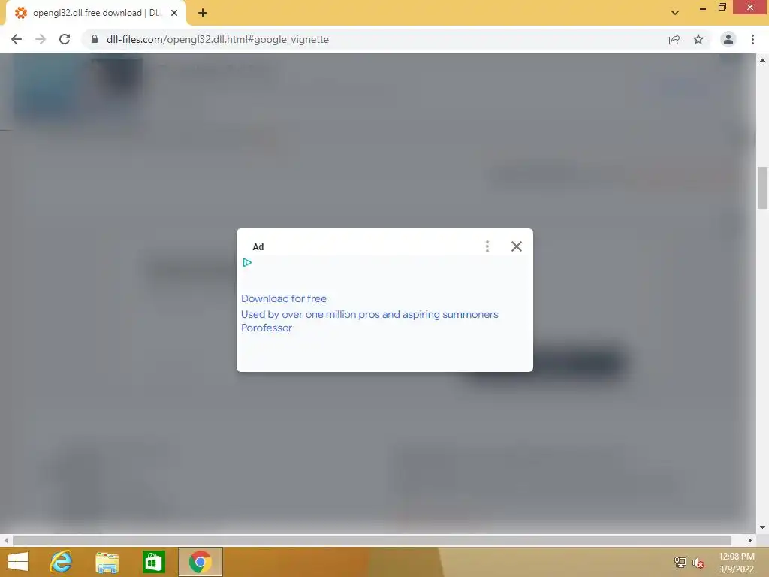Open the clock and date in tray
The width and height of the screenshot is (769, 577).
coord(736,563)
